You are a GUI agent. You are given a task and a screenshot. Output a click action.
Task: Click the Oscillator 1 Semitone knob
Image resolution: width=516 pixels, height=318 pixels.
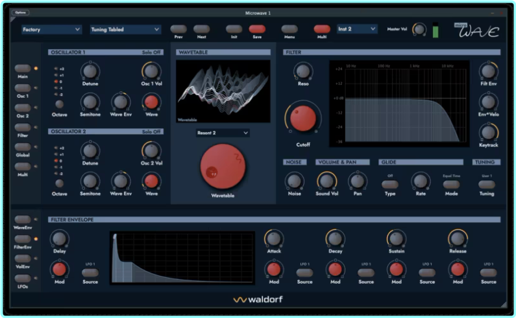coord(90,102)
